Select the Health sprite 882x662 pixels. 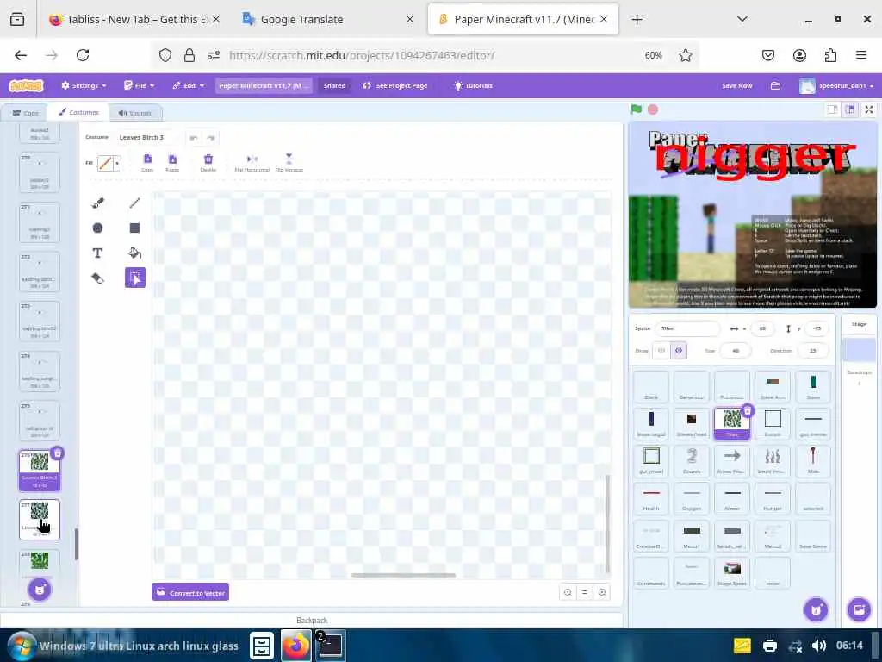point(651,497)
